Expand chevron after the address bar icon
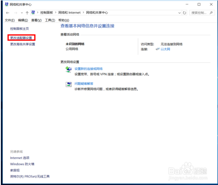 click(38, 13)
